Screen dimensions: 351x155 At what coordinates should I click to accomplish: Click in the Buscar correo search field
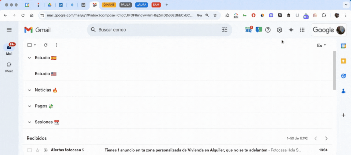point(159,30)
